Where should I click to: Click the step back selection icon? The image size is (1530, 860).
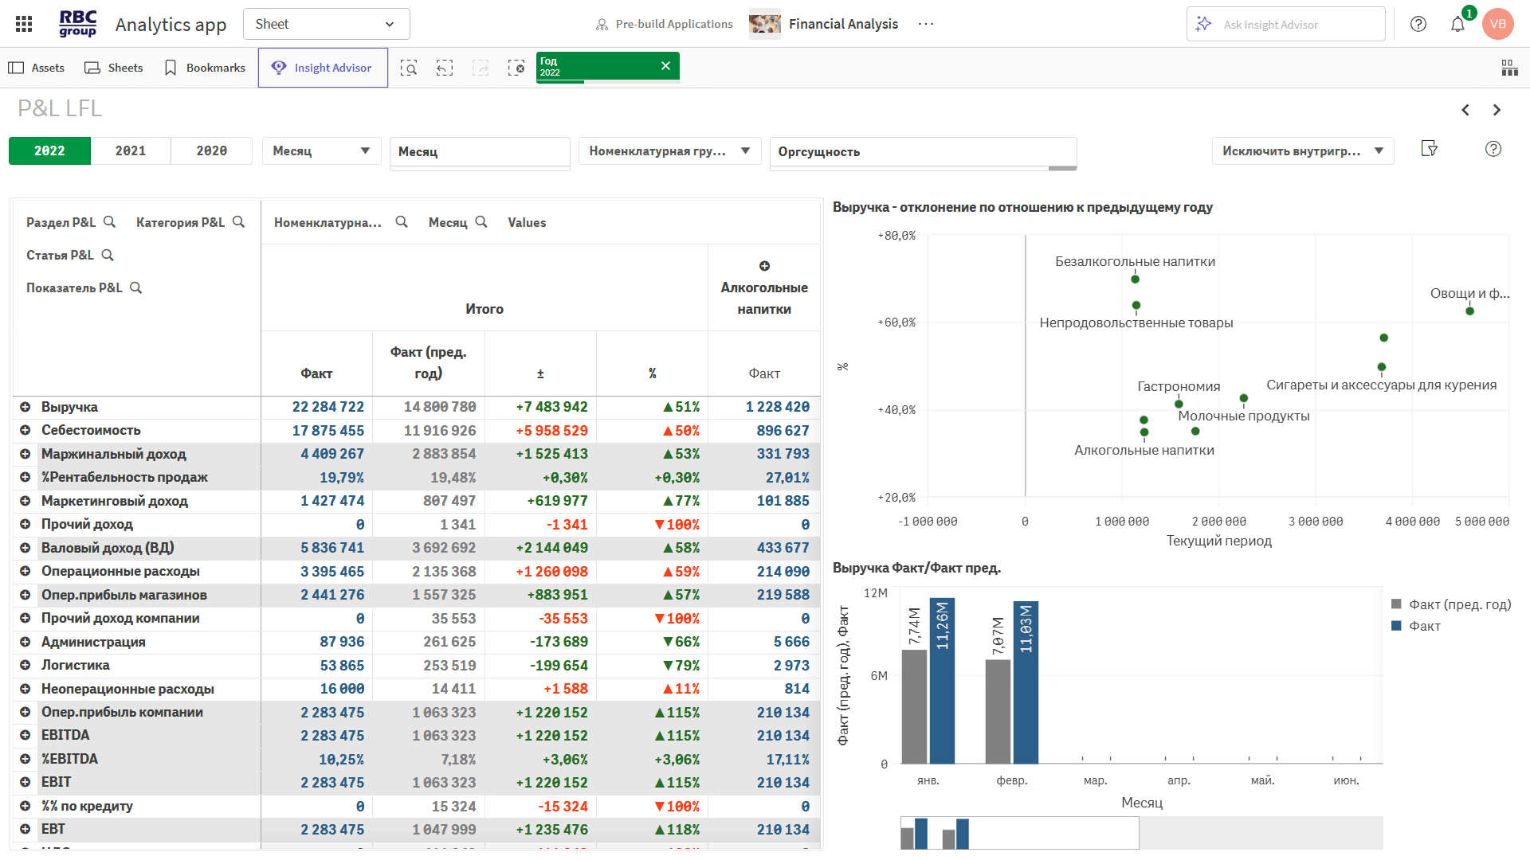[445, 68]
